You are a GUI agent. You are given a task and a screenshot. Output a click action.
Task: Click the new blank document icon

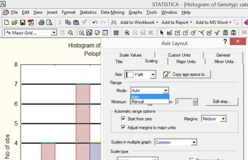[6, 23]
